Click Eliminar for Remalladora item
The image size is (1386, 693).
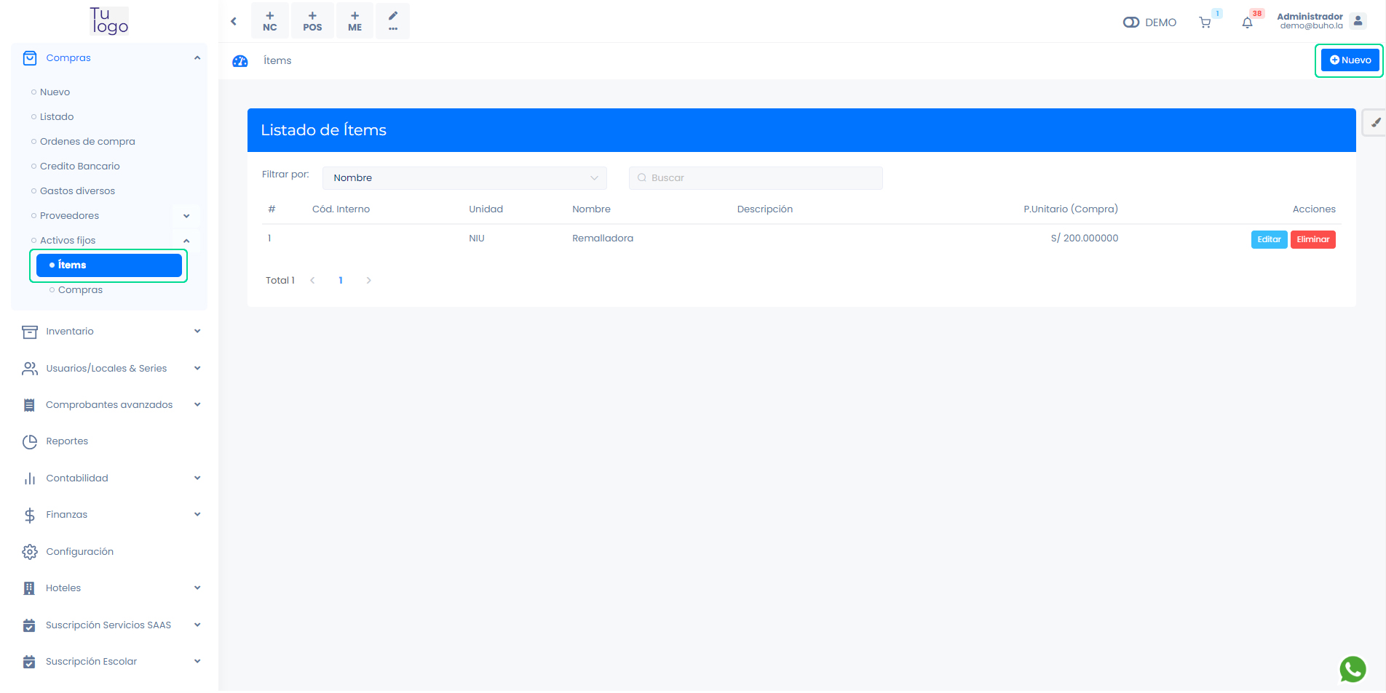point(1312,239)
